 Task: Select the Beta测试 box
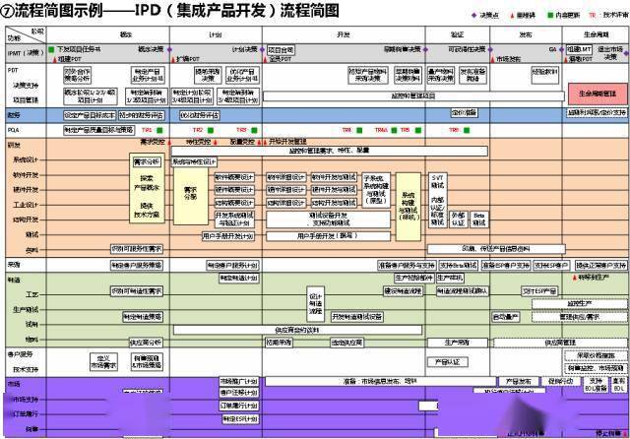pyautogui.click(x=479, y=219)
